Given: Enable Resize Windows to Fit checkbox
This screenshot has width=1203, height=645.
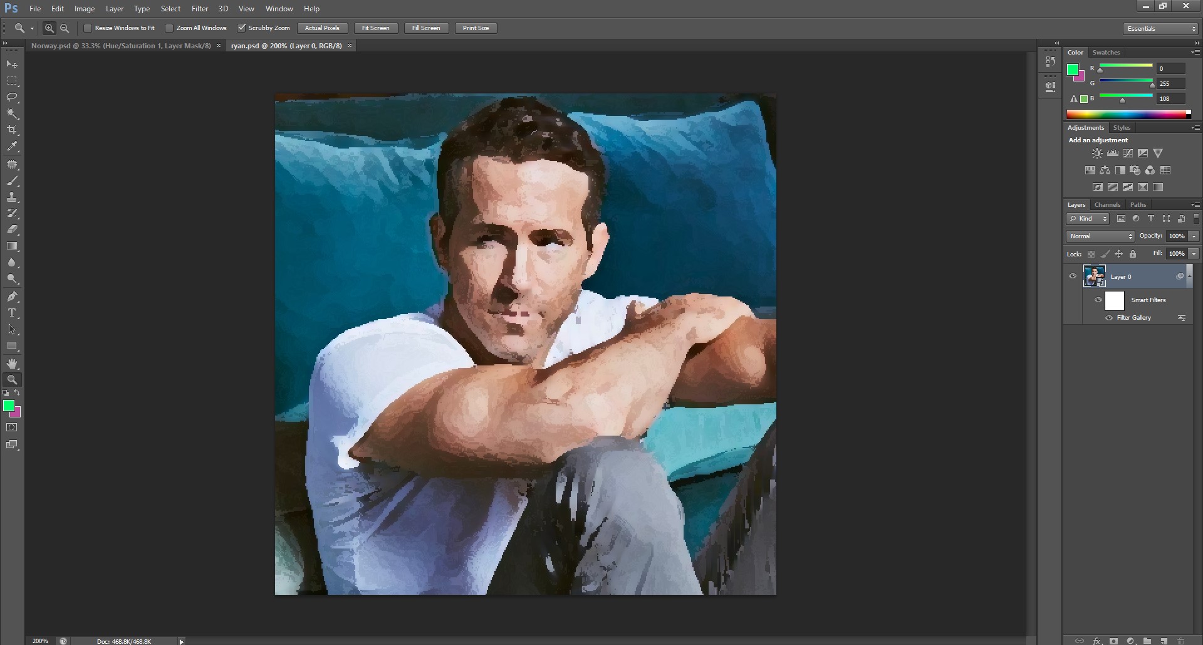Looking at the screenshot, I should pos(88,28).
